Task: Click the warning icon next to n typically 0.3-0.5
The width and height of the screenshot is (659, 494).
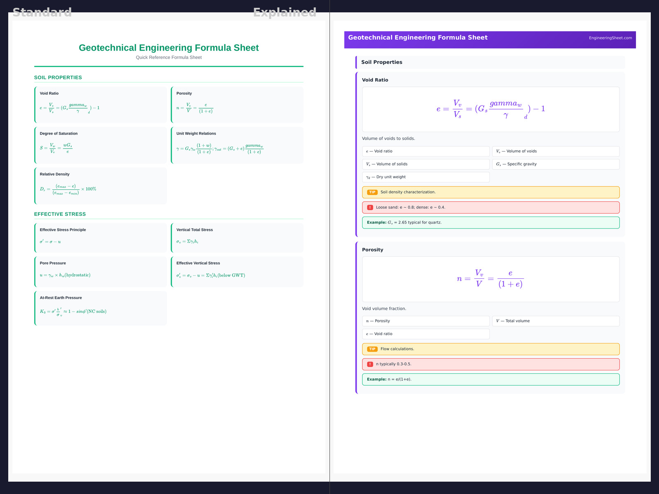Action: (x=370, y=364)
